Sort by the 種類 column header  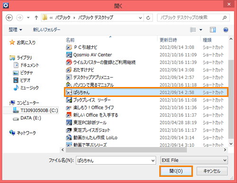coord(207,40)
